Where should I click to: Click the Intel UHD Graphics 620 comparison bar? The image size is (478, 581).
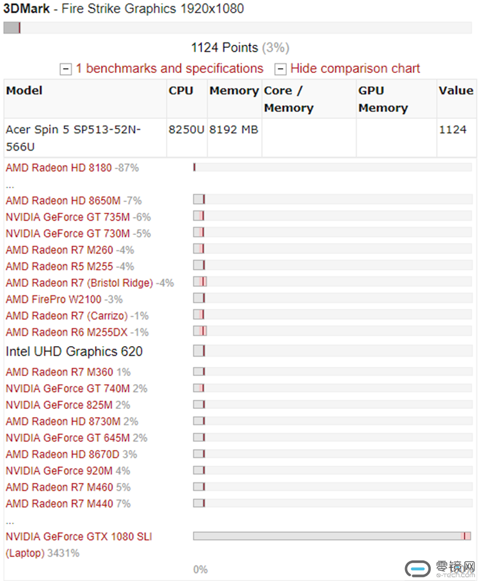pos(332,351)
